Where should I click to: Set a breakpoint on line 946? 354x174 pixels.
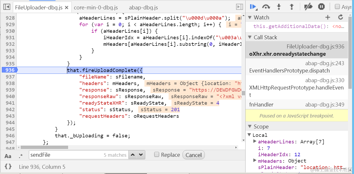point(10,136)
